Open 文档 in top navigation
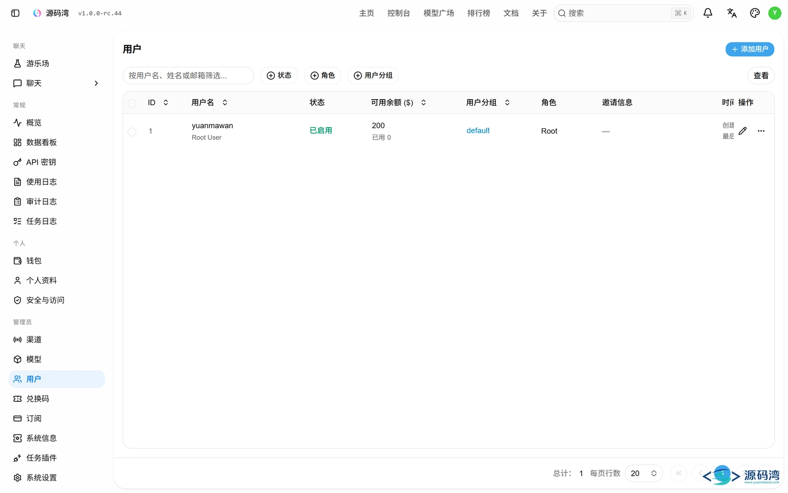 (x=511, y=13)
